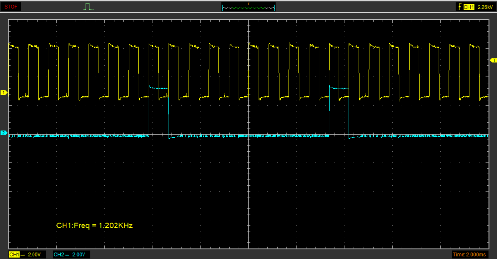Click the CH1:Freq = 1.202KHz measurement
The width and height of the screenshot is (497, 259).
click(94, 226)
